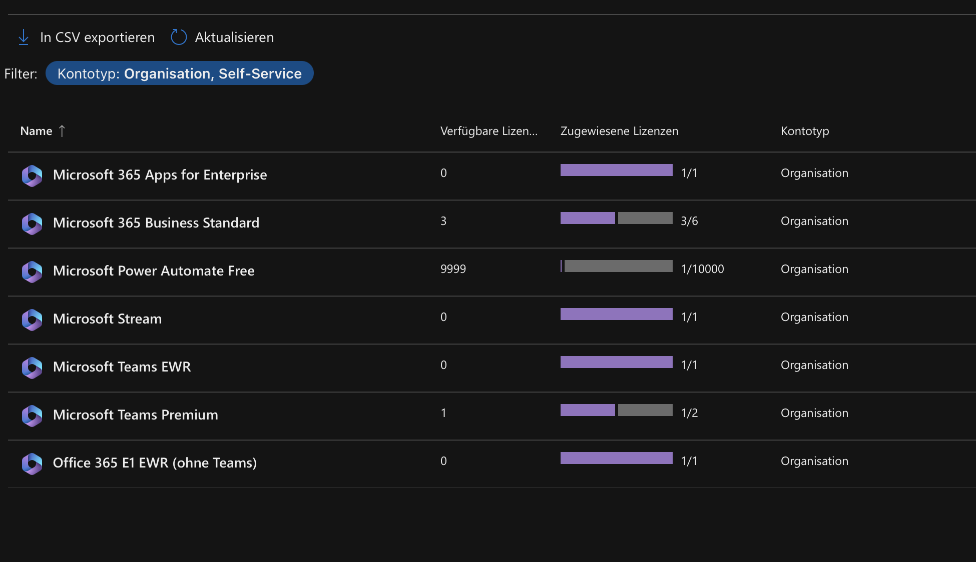Click the Zugewiesene Lizenzen column header

point(620,131)
